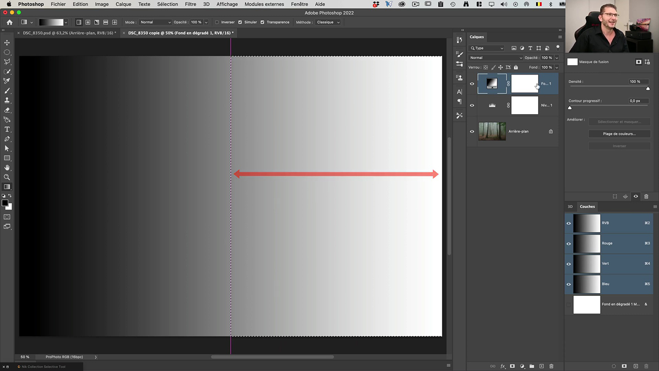Click the Home icon in options bar

pyautogui.click(x=9, y=22)
